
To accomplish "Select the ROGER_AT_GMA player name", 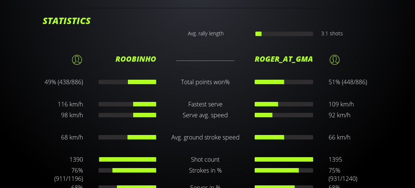I will pyautogui.click(x=284, y=59).
